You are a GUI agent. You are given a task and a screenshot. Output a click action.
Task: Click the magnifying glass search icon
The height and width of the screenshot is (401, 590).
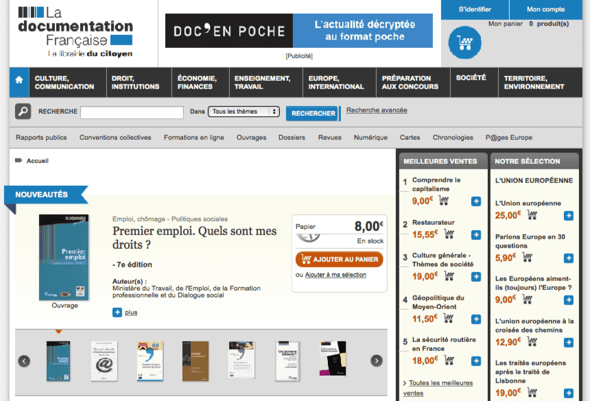tap(23, 112)
